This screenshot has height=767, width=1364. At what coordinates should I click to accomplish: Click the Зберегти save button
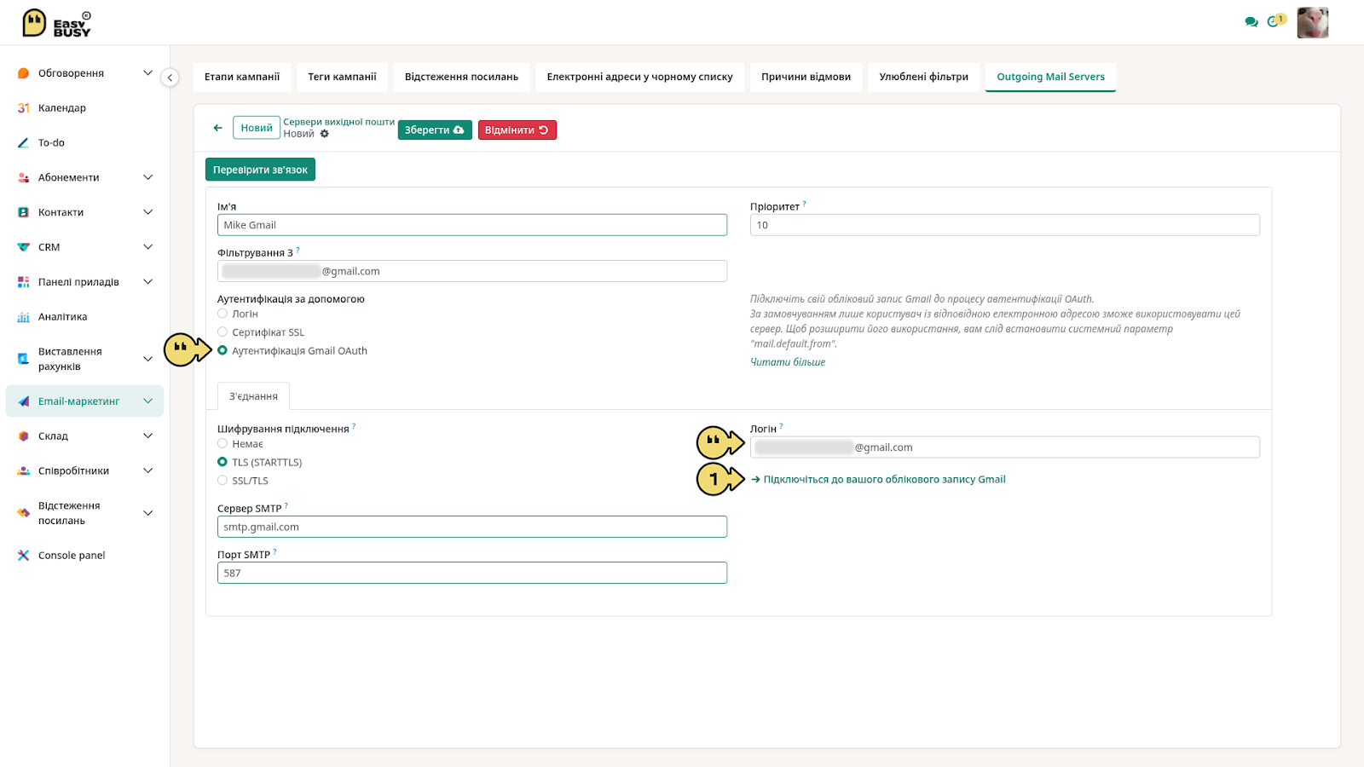tap(435, 130)
